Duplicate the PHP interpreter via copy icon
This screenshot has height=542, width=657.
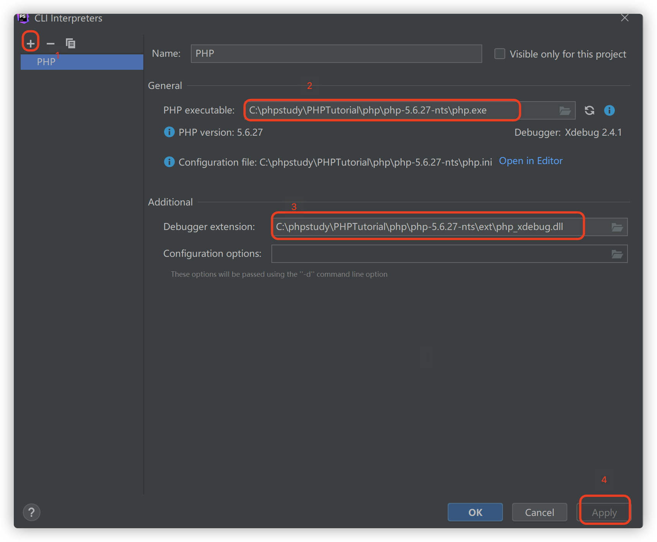[71, 43]
